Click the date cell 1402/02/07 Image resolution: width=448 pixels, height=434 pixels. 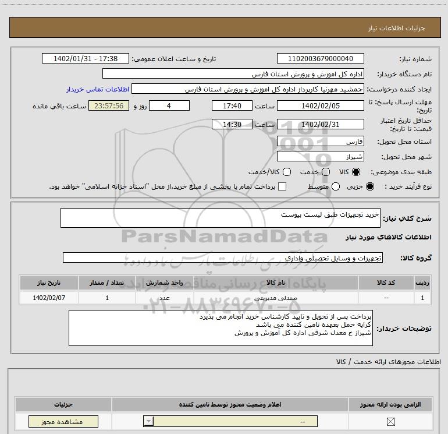point(49,298)
